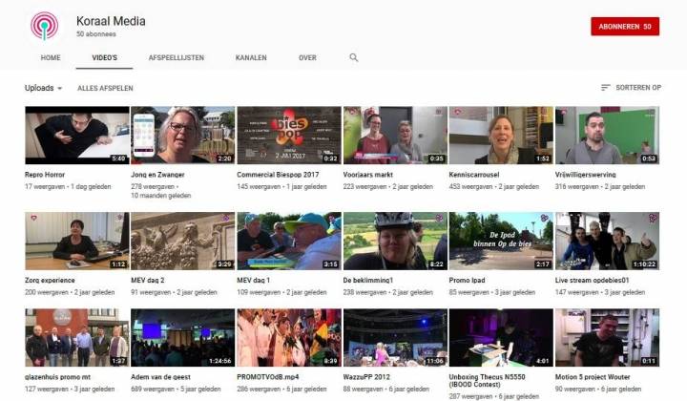Open the Promo Ipad video thumbnail
Screen dimensions: 687x401
point(501,241)
